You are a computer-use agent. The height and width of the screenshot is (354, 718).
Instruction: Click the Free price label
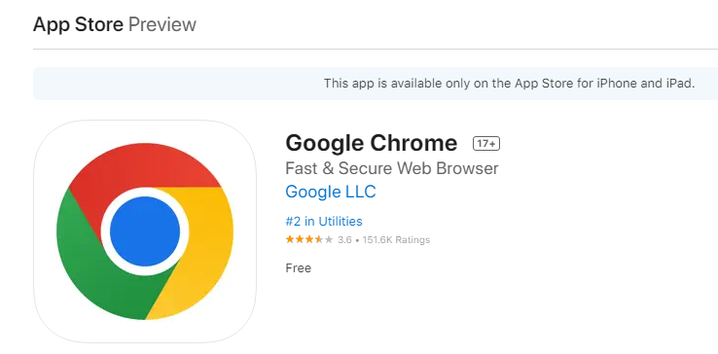click(298, 267)
